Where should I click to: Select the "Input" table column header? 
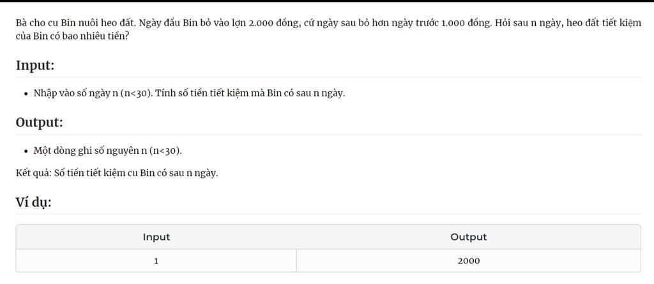[x=156, y=237]
